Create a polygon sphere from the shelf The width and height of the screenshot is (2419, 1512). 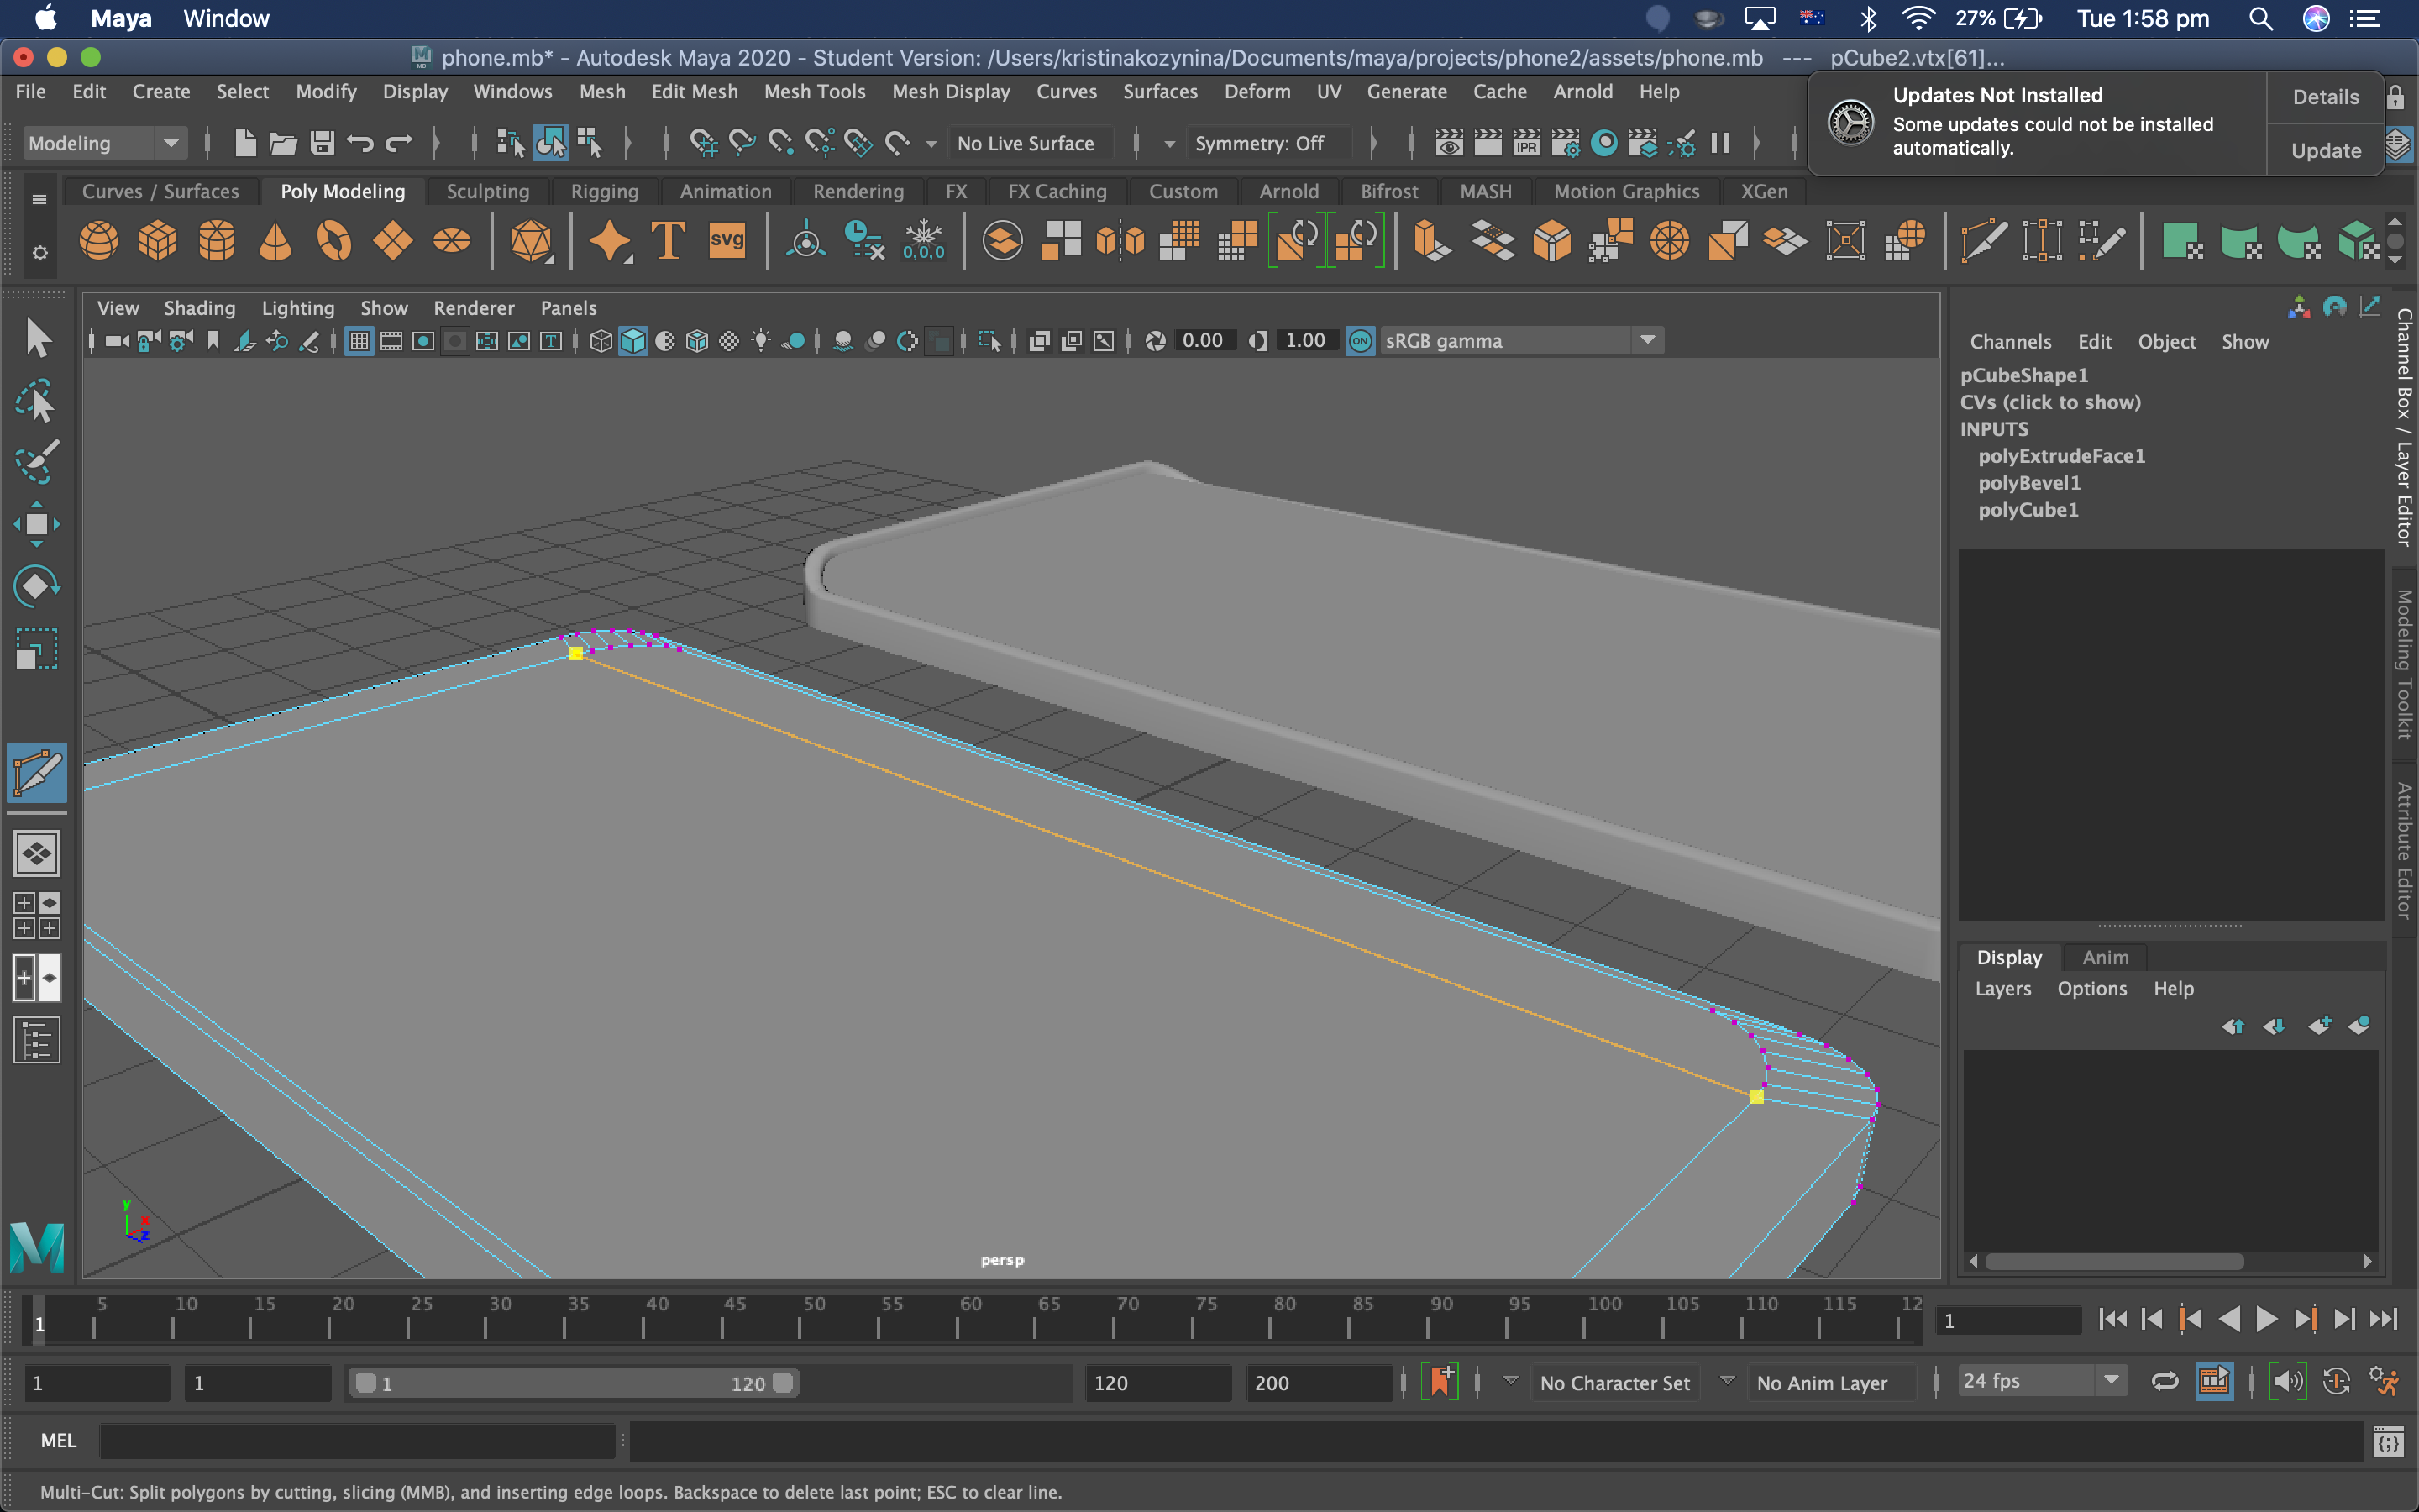tap(100, 241)
